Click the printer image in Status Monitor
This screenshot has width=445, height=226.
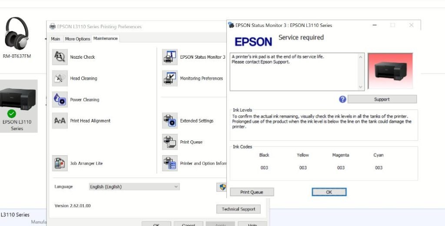(x=390, y=71)
